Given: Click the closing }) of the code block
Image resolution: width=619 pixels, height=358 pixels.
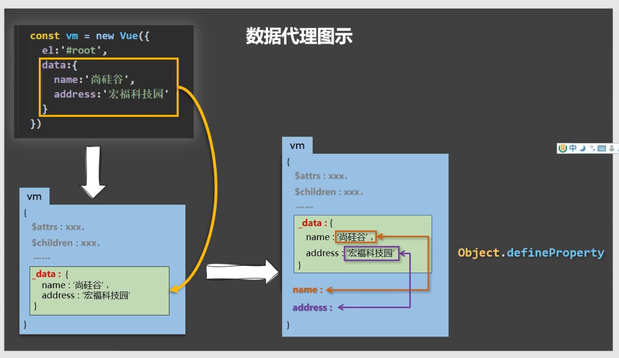Looking at the screenshot, I should tap(36, 123).
